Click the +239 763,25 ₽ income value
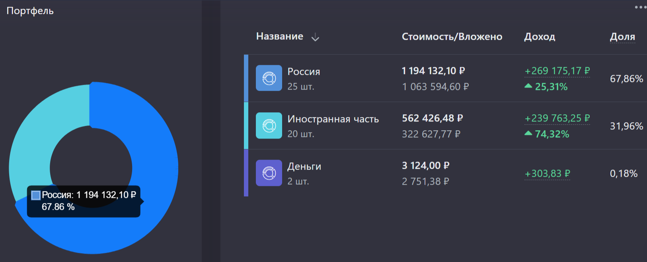Viewport: 647px width, 262px height. [x=557, y=118]
